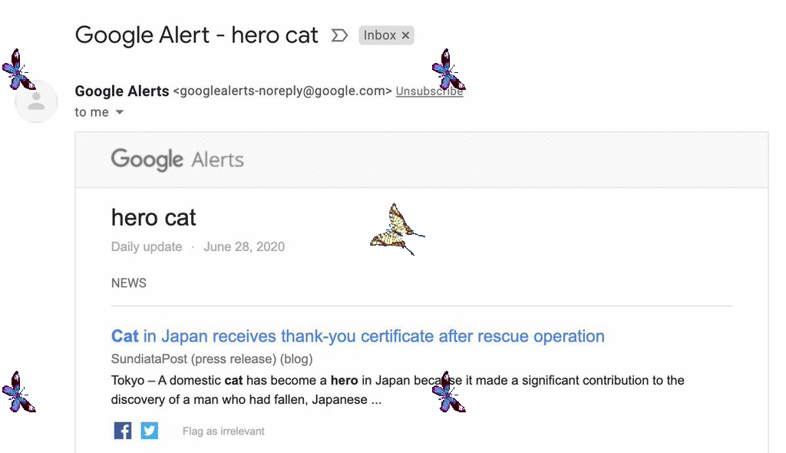This screenshot has width=786, height=453.
Task: Click the blue butterfly covering the article snippet text
Action: [x=447, y=392]
